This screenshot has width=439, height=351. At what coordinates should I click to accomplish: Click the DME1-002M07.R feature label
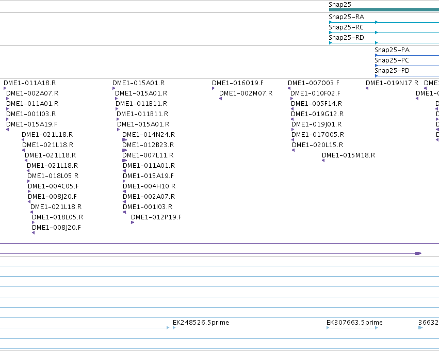tap(246, 93)
